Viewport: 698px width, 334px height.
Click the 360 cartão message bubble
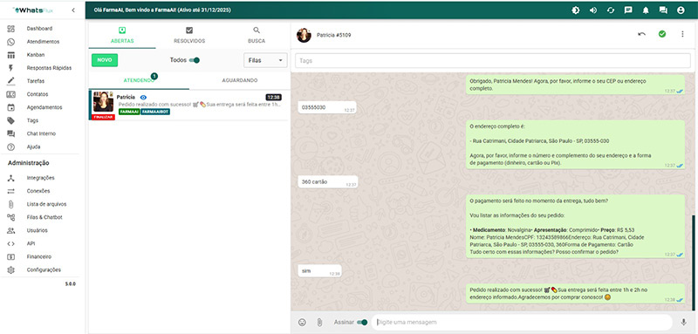[328, 182]
